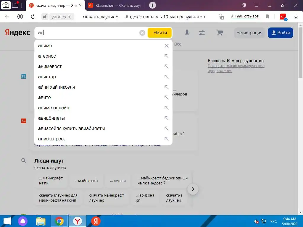Click 'Показать только коммерческие предложения' link

[x=236, y=68]
